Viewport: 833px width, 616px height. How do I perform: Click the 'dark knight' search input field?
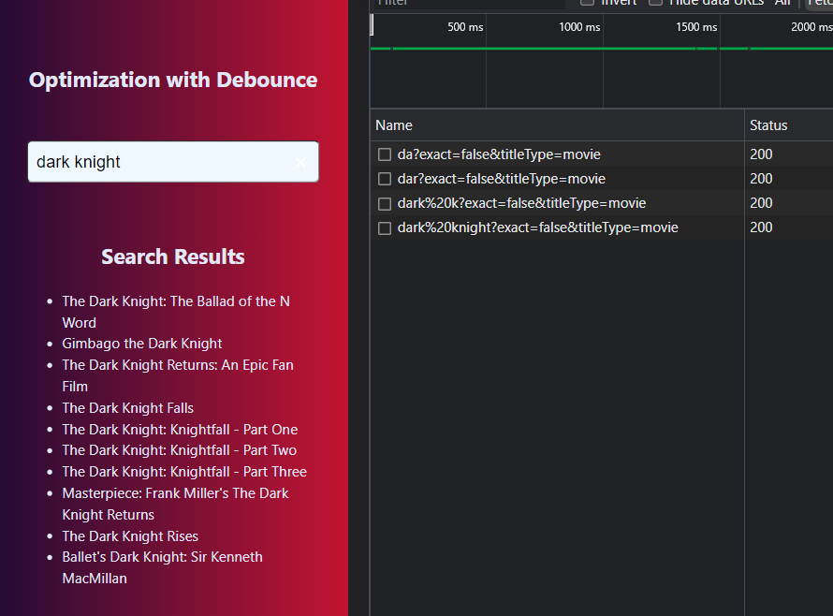pos(173,162)
